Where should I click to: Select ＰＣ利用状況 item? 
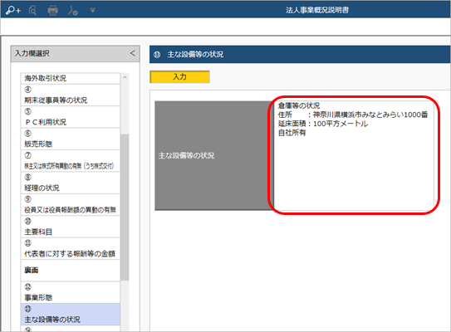click(x=71, y=117)
